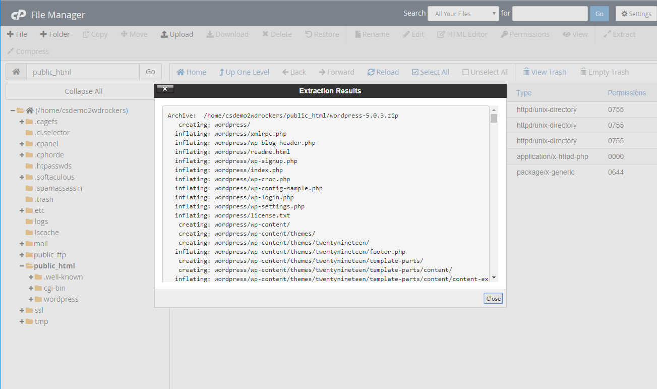This screenshot has height=389, width=657.
Task: Click the home icon beside path field
Action: pos(16,72)
